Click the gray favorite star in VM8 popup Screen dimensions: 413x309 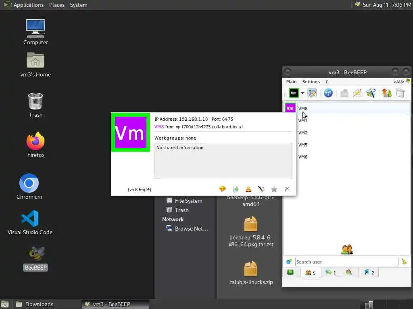click(x=274, y=189)
